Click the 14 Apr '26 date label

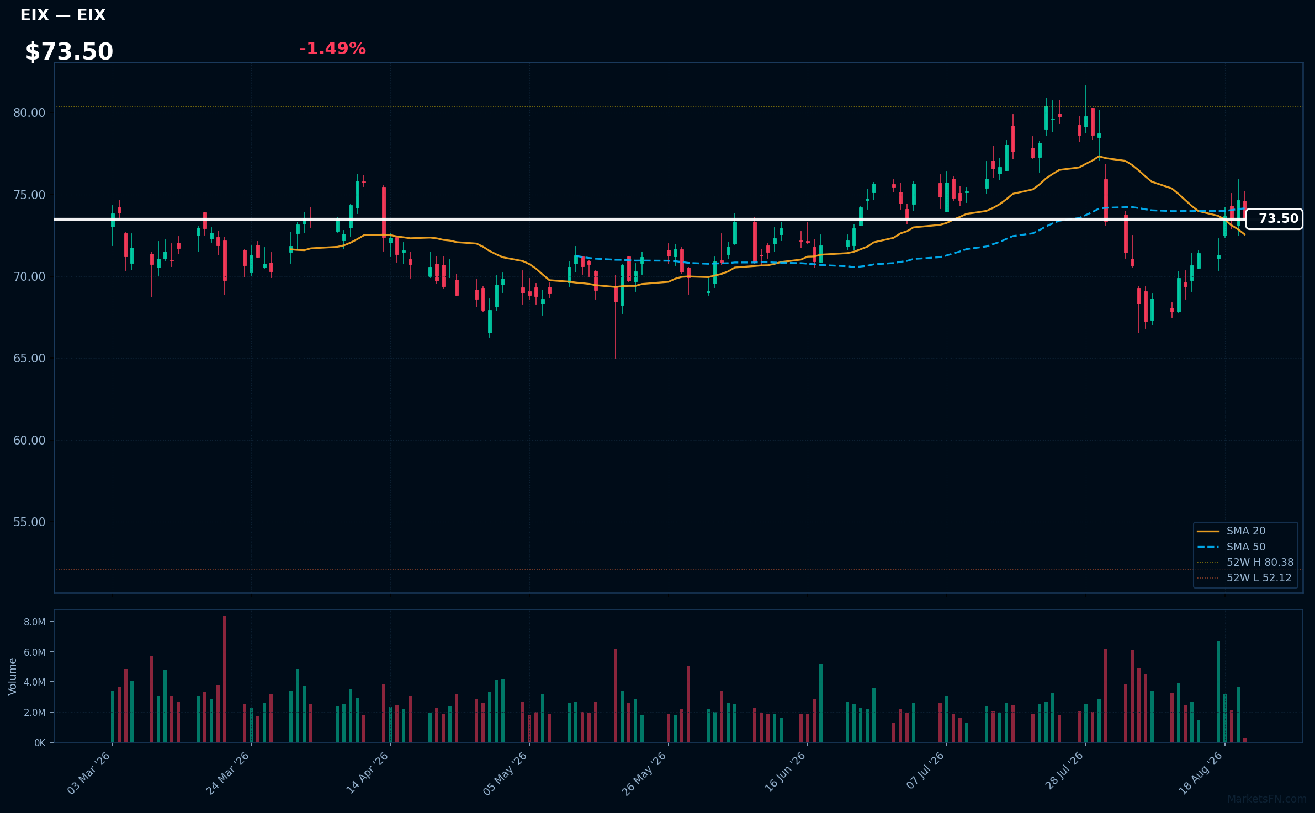pyautogui.click(x=367, y=773)
